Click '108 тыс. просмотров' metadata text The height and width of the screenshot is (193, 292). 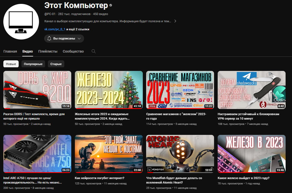231,124
